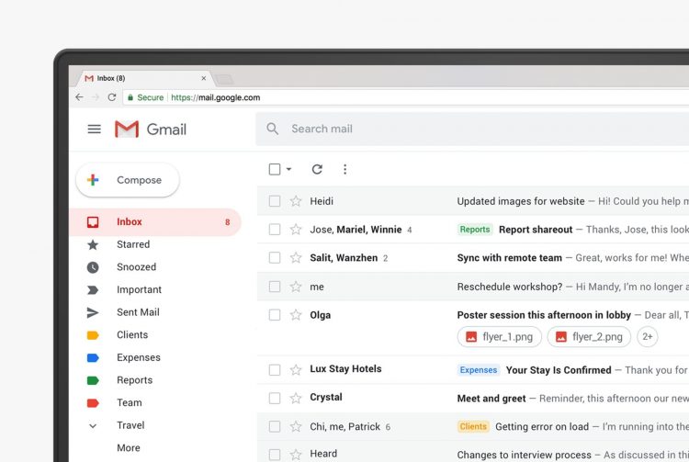689x462 pixels.
Task: Open the main menu hamburger icon
Action: [94, 130]
